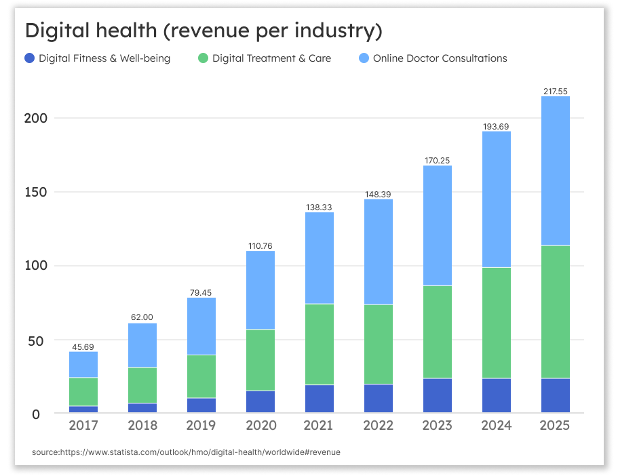Image resolution: width=618 pixels, height=476 pixels.
Task: Click the 138.33 total label
Action: coord(319,207)
